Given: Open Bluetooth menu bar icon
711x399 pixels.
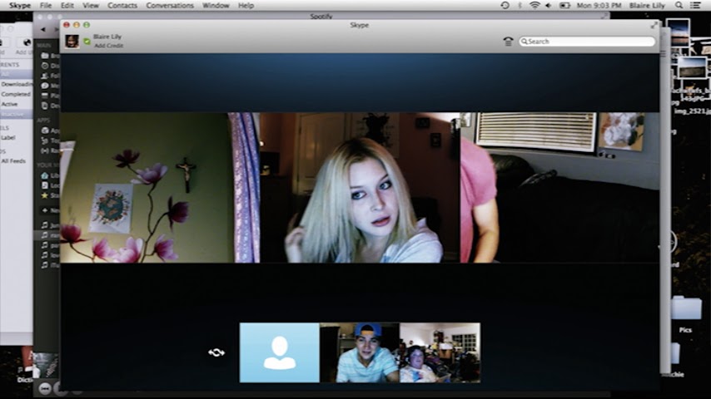Looking at the screenshot, I should pyautogui.click(x=520, y=5).
